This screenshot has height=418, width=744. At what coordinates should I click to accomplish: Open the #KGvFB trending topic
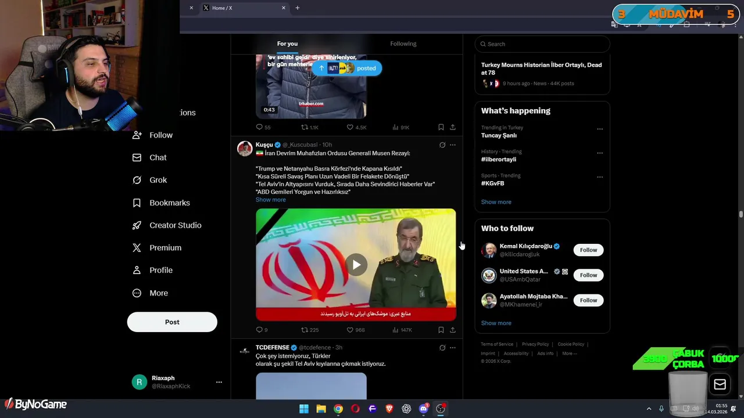(492, 183)
